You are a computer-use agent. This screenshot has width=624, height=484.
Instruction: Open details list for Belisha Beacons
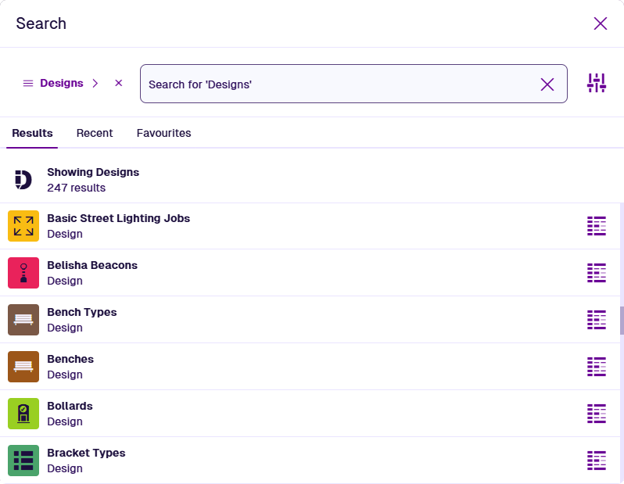[597, 273]
